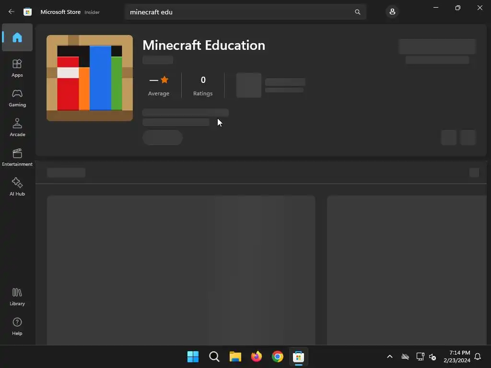The image size is (491, 368).
Task: Restore down the Microsoft Store window
Action: pyautogui.click(x=457, y=8)
